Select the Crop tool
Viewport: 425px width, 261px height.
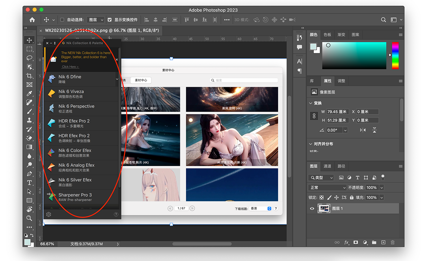[29, 76]
